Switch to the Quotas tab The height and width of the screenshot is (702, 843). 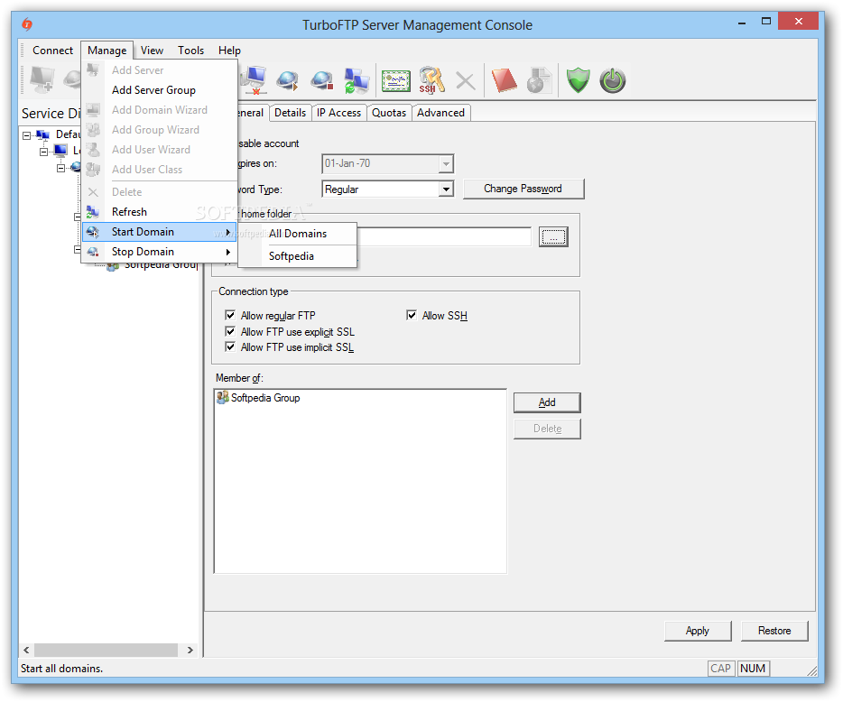pyautogui.click(x=389, y=113)
